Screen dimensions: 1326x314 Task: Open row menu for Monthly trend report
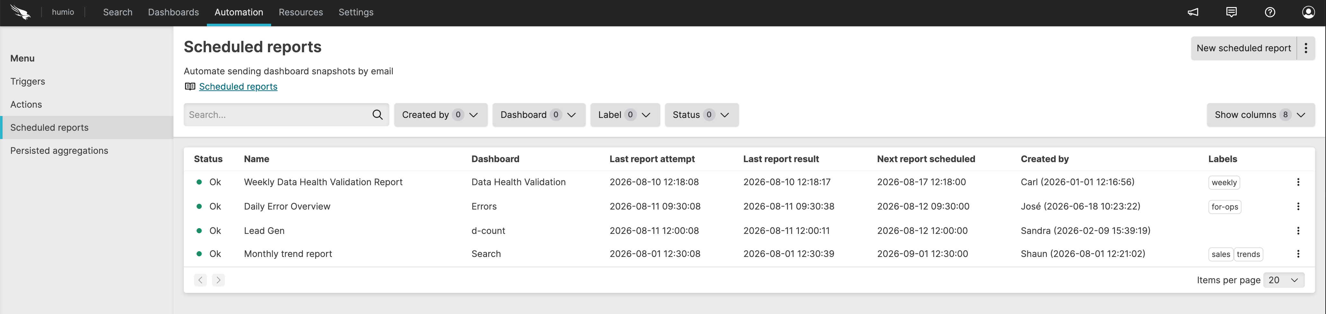click(x=1298, y=254)
